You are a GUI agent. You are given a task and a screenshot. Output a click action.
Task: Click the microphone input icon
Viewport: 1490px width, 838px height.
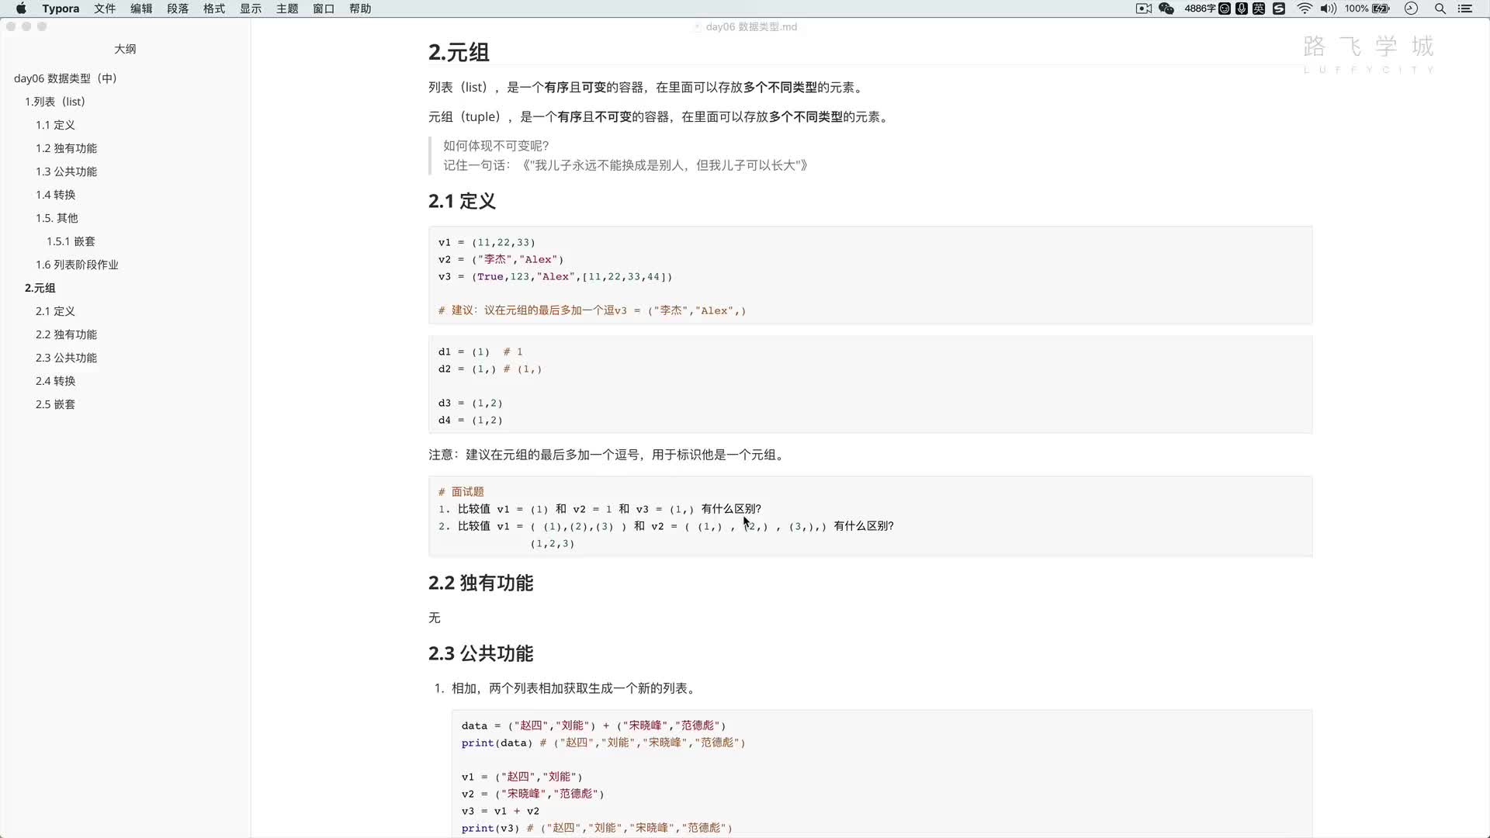pos(1242,9)
